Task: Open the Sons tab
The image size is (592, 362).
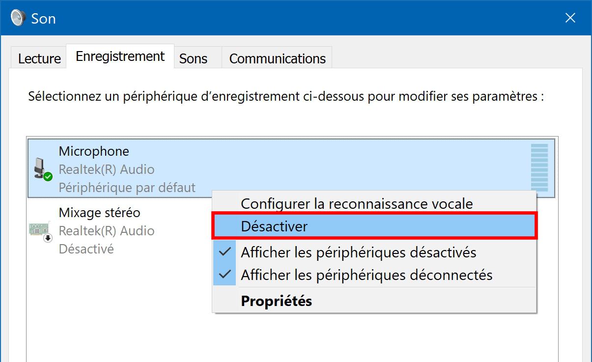Action: point(194,58)
